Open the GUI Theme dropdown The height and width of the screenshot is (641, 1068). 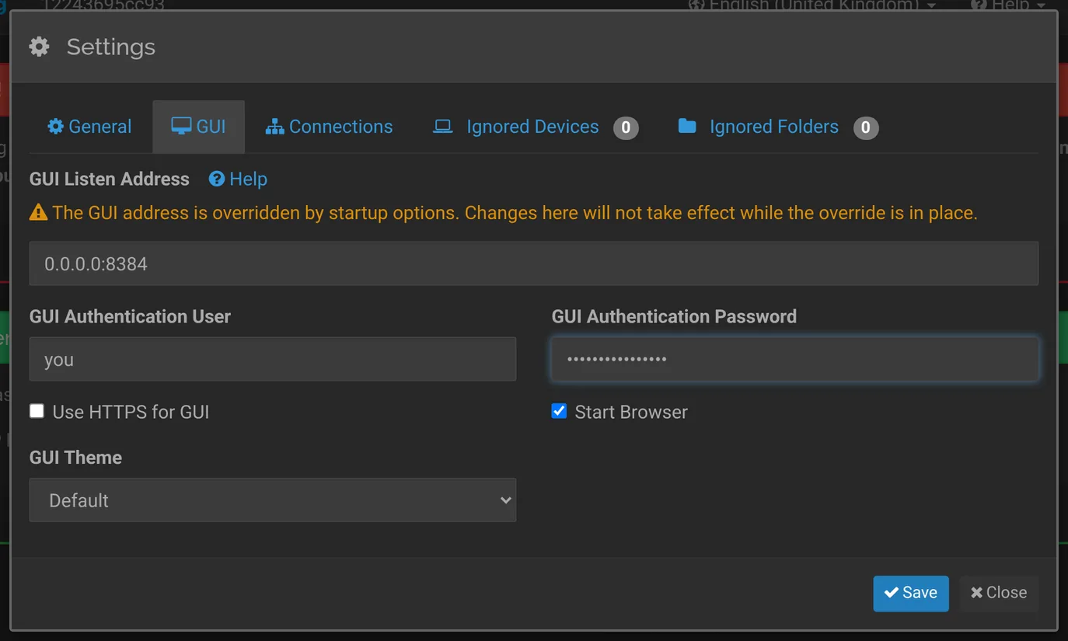pos(273,500)
